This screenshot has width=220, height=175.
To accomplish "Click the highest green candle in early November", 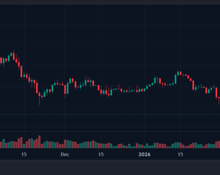I will point(11,54).
